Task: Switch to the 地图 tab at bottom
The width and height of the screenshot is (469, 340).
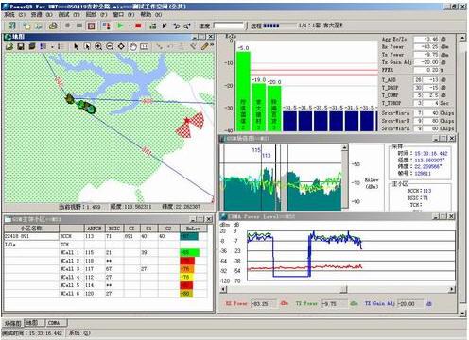Action: pos(31,323)
